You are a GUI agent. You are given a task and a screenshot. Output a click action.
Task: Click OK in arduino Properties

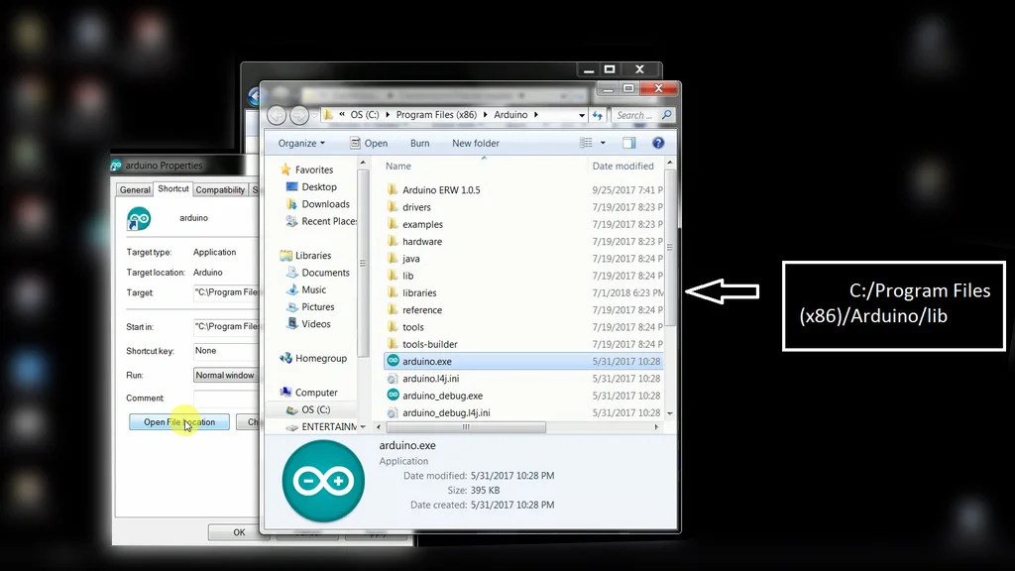239,532
